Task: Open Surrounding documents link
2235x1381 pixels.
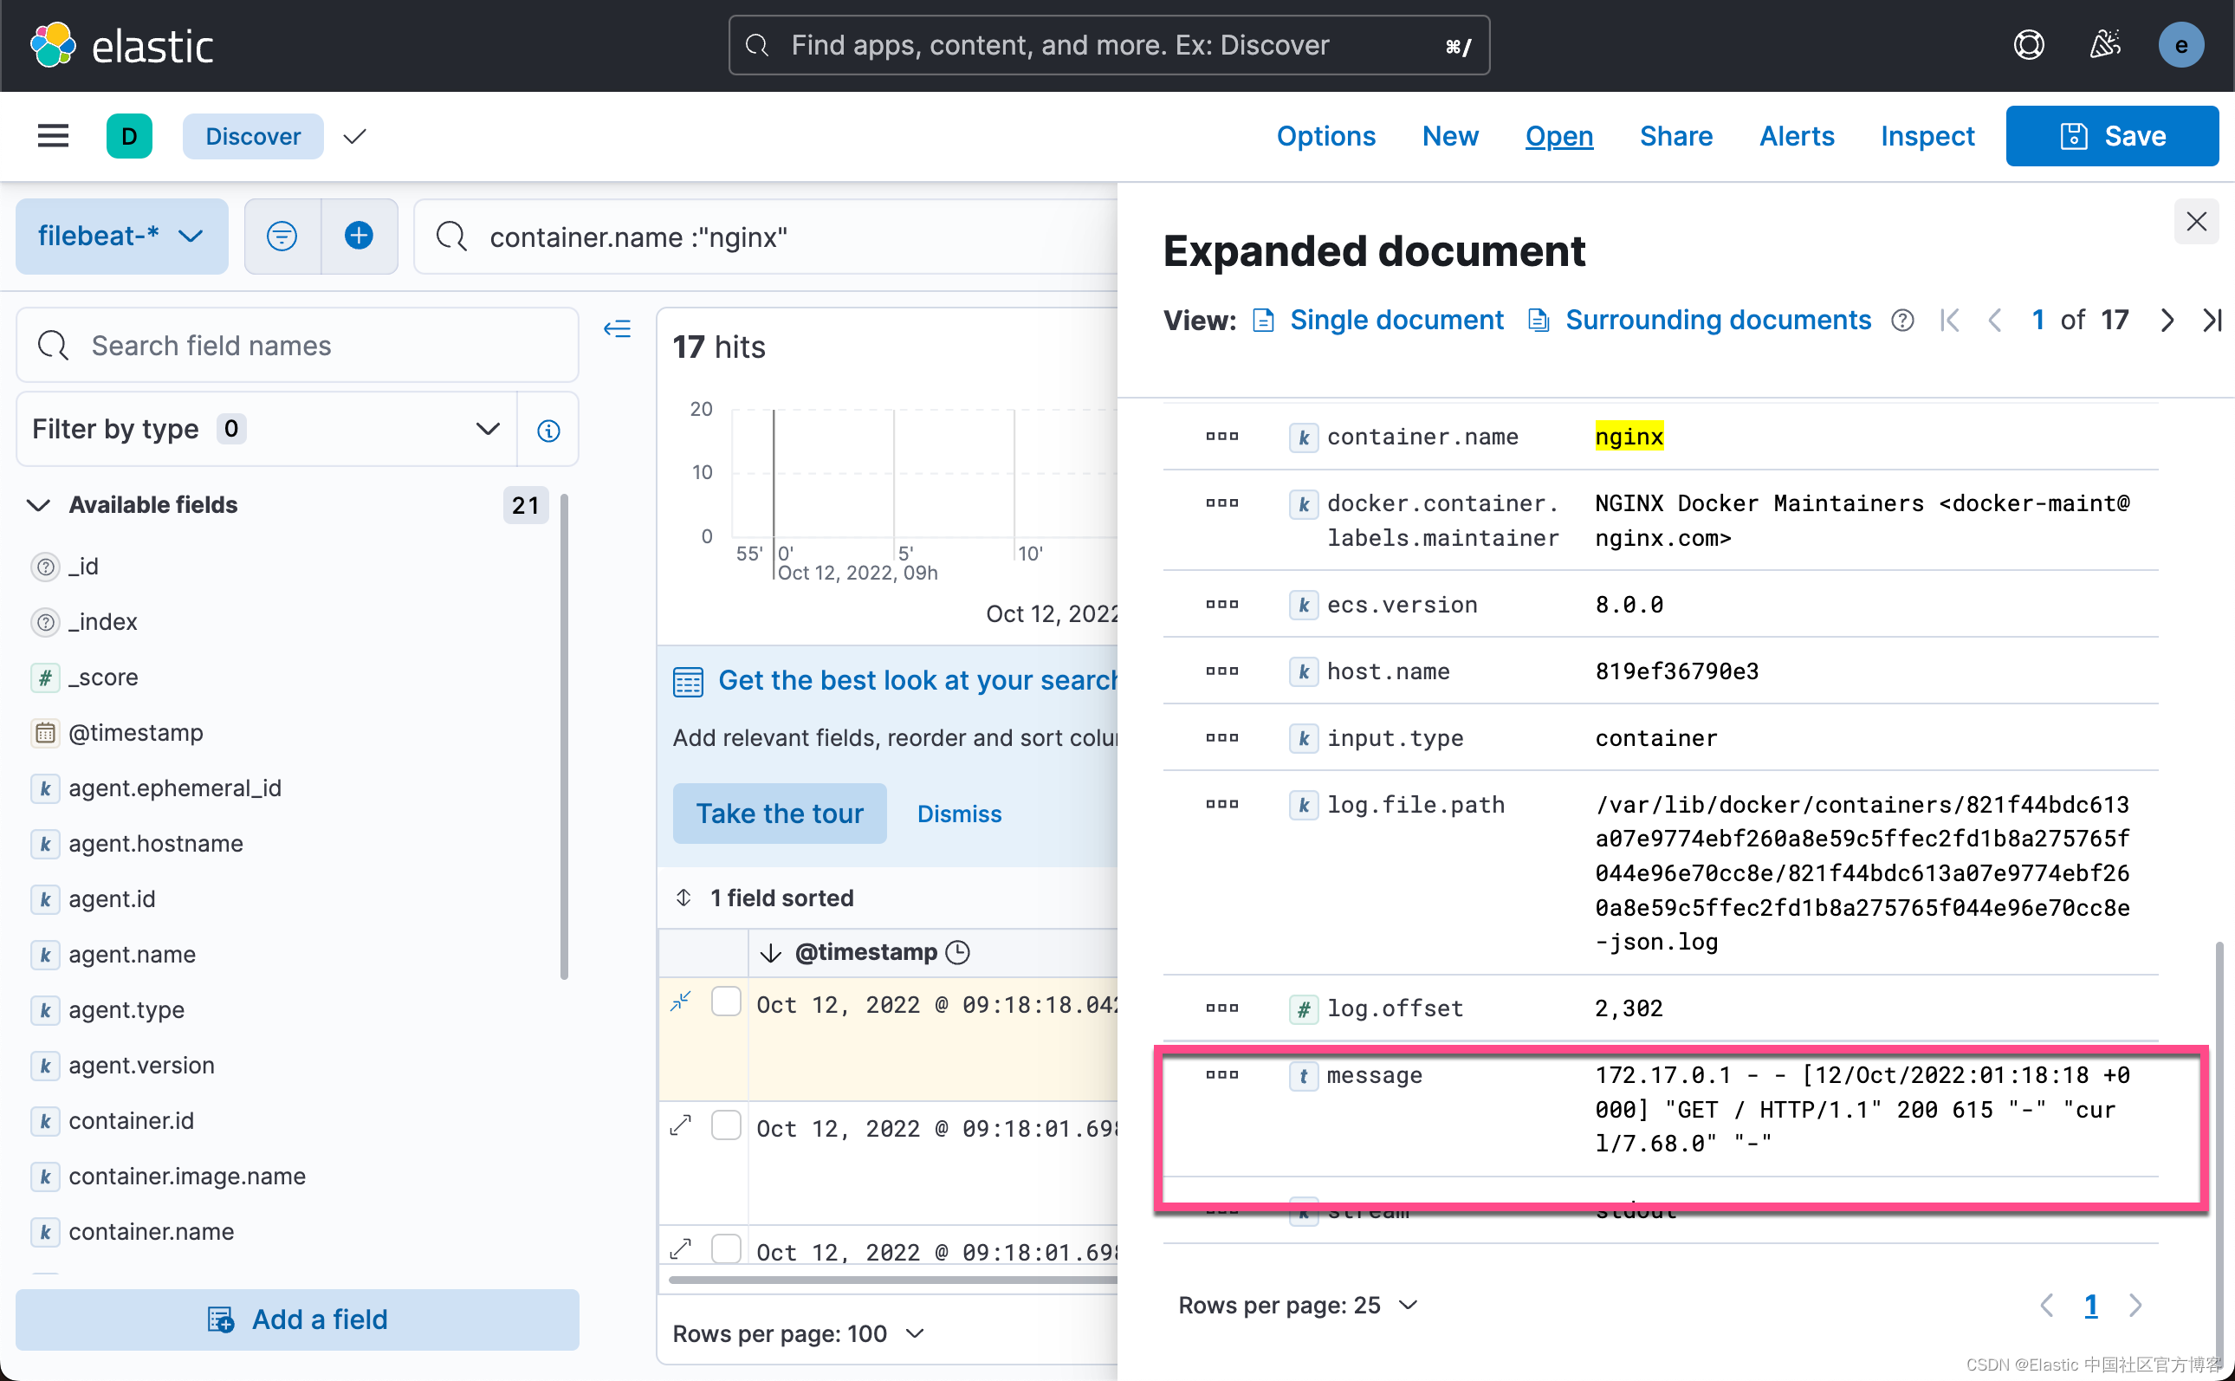Action: point(1716,321)
